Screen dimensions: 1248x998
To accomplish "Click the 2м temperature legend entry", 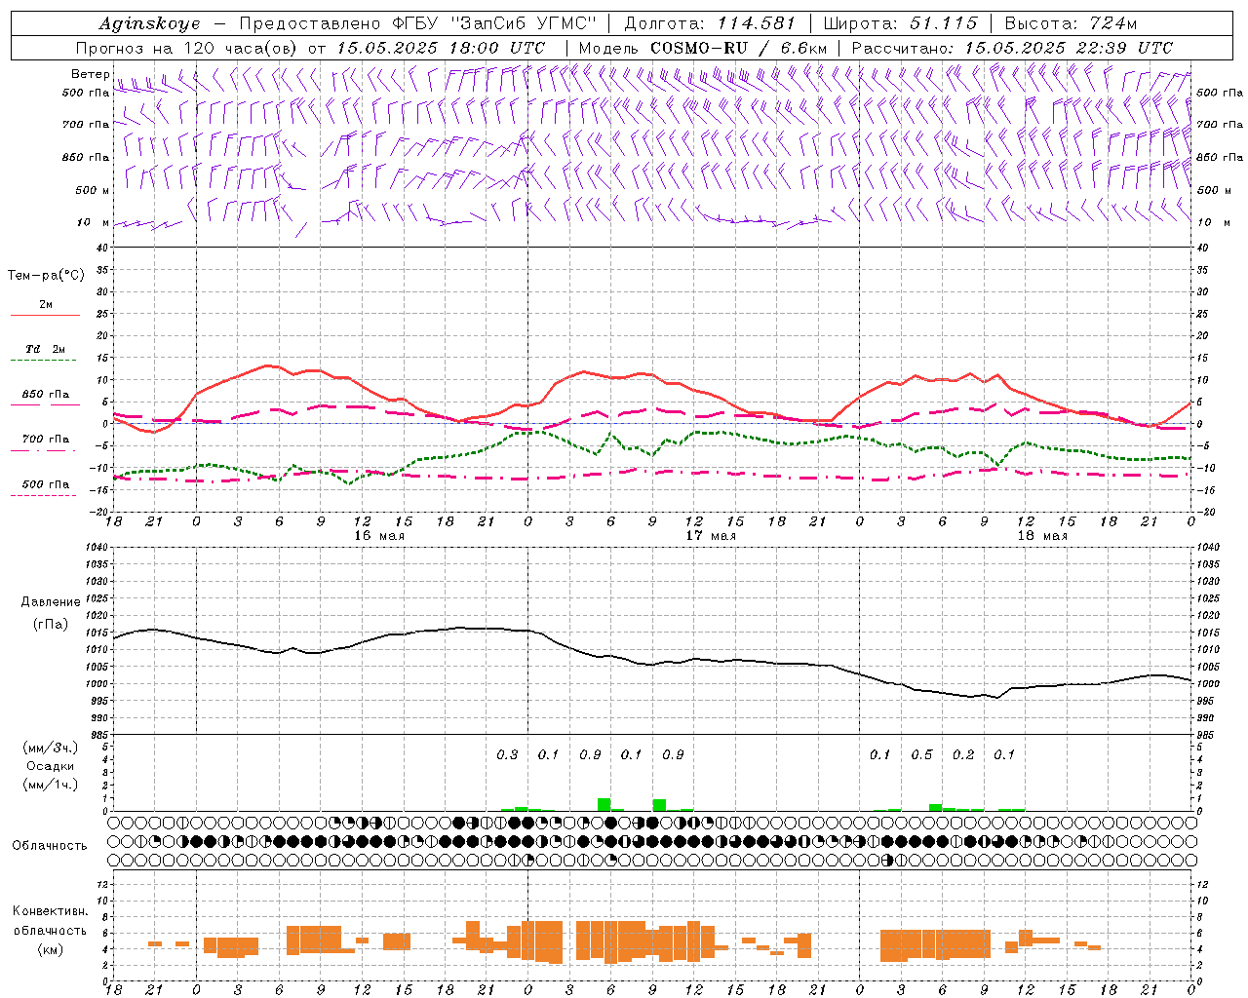I will (x=46, y=305).
